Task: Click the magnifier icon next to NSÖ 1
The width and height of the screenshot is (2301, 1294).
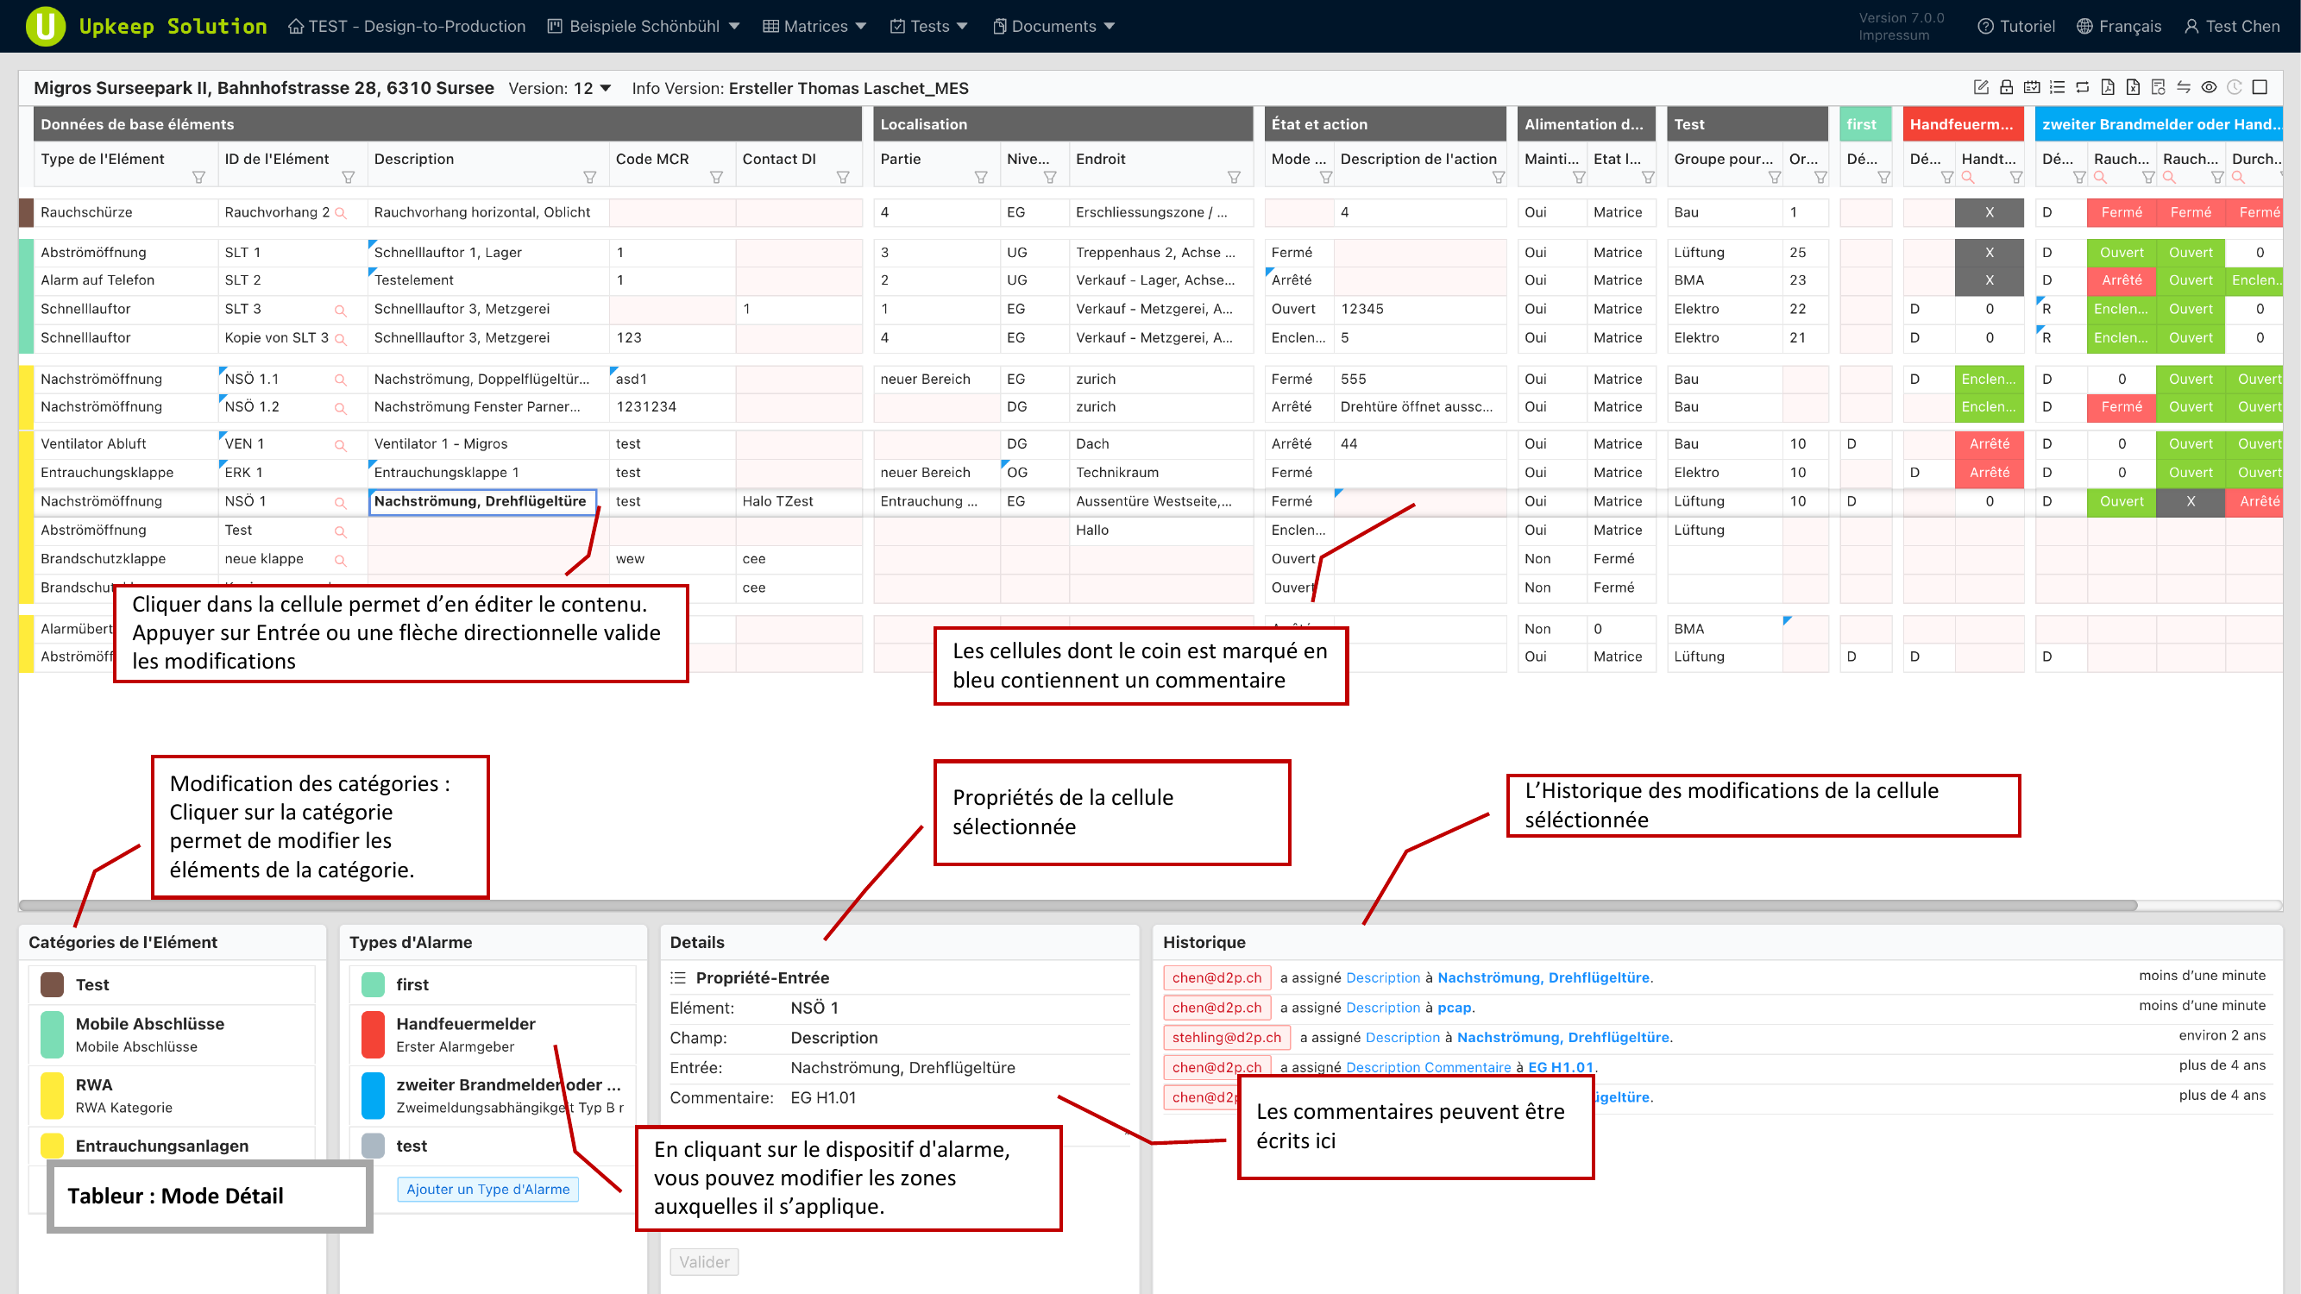Action: point(340,503)
